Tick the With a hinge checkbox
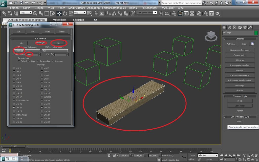This screenshot has height=162, width=259. (x=14, y=115)
